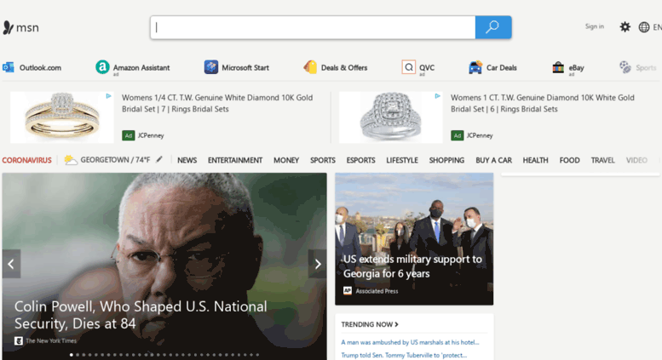Click the Sign in link
662x360 pixels.
[595, 26]
